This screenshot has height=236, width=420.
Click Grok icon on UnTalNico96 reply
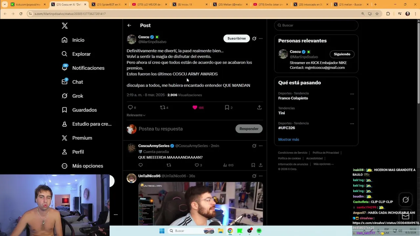[254, 176]
